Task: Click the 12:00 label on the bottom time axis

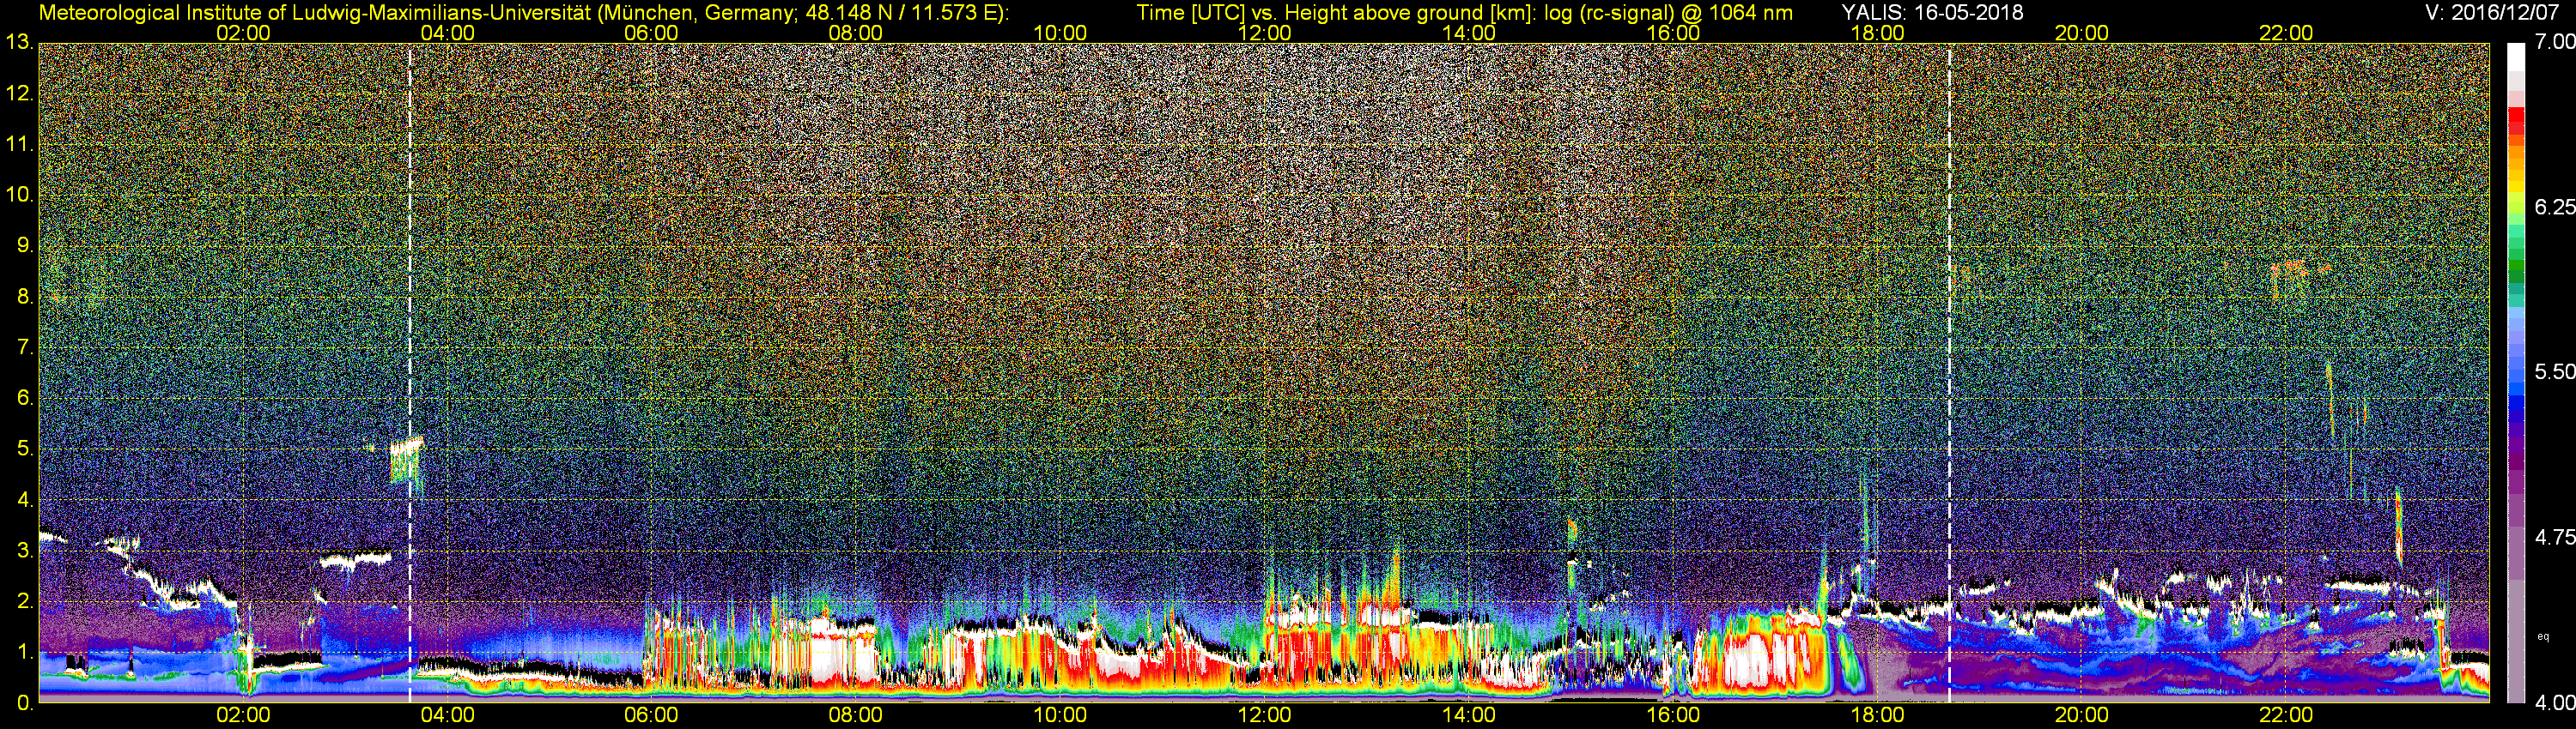Action: coord(1264,715)
